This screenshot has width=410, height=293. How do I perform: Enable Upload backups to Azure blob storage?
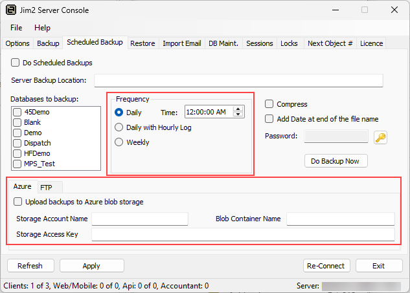pyautogui.click(x=17, y=202)
